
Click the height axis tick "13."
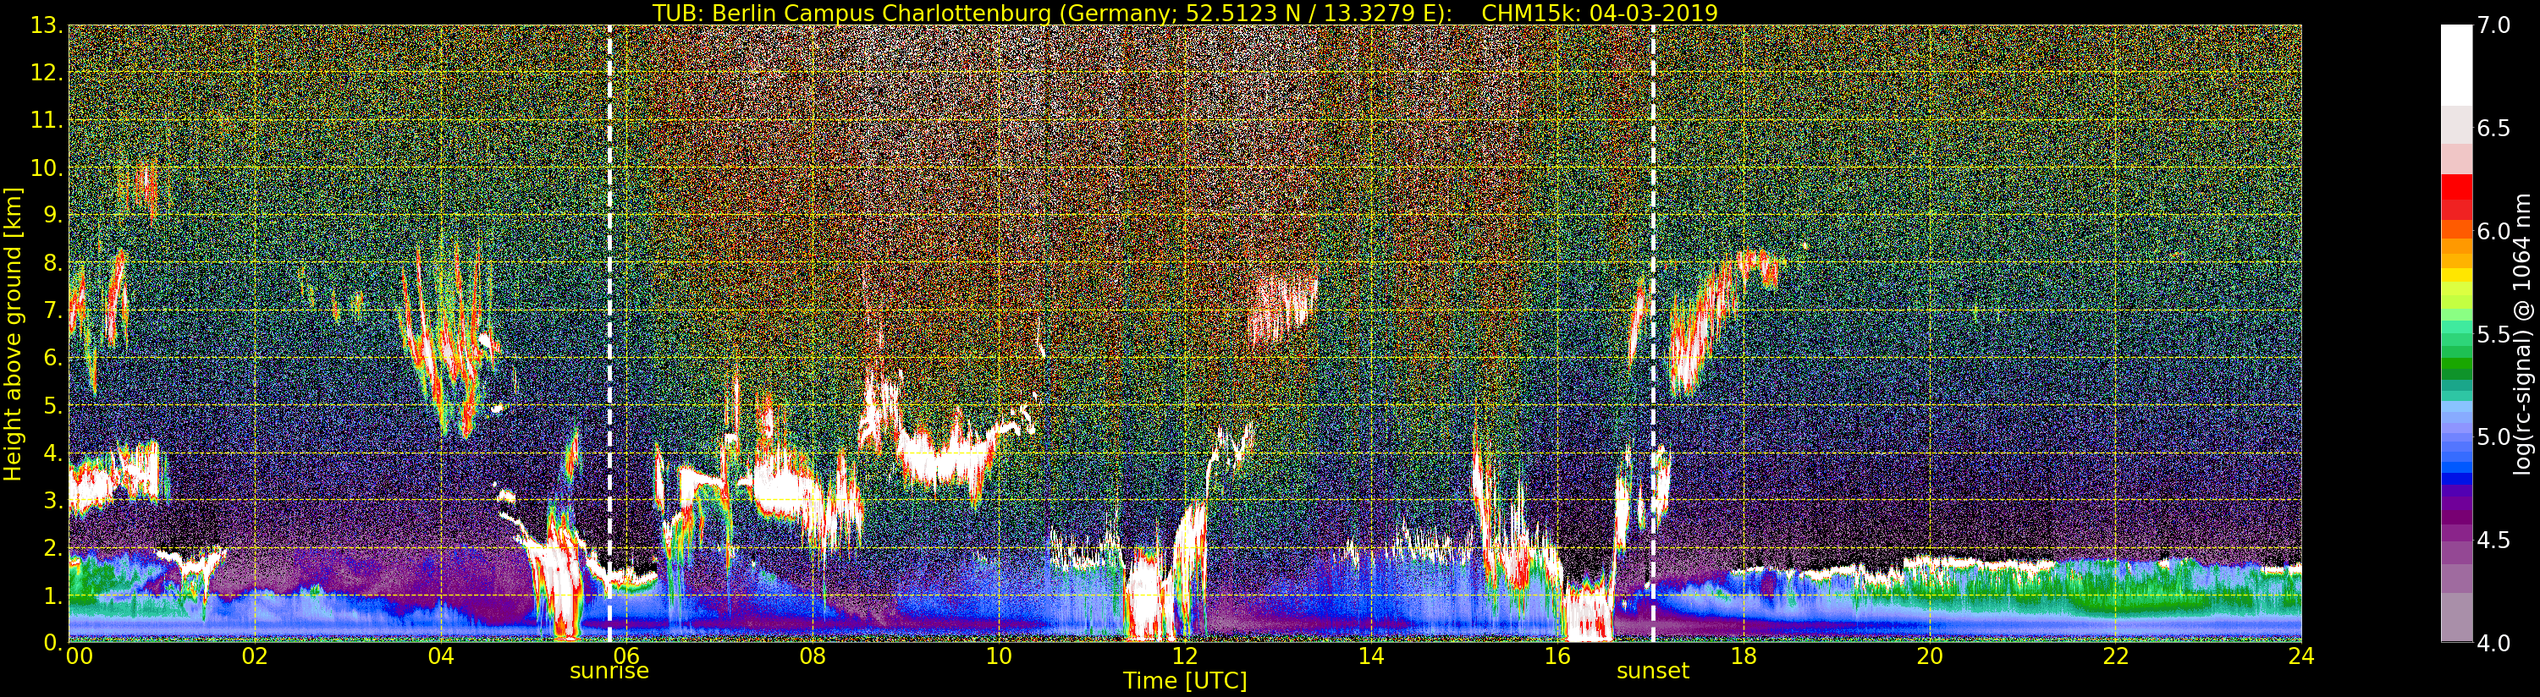click(47, 26)
